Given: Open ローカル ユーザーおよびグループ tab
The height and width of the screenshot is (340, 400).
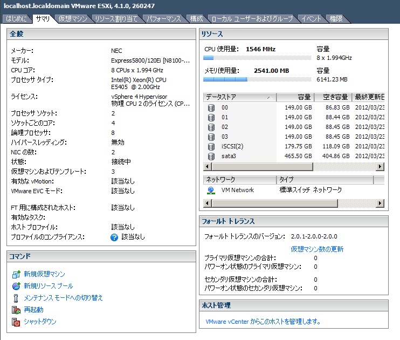Looking at the screenshot, I should [x=252, y=19].
